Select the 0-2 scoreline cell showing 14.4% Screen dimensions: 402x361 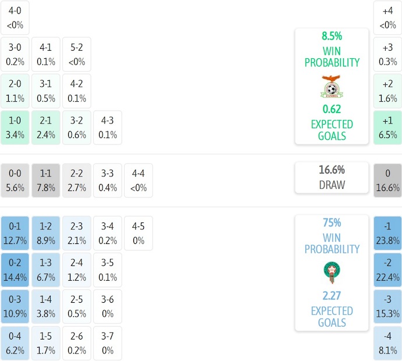pos(15,270)
